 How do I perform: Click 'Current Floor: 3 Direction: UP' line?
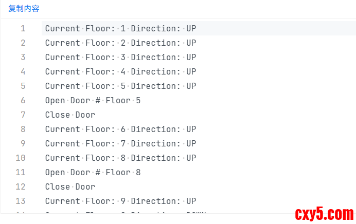[x=120, y=57]
